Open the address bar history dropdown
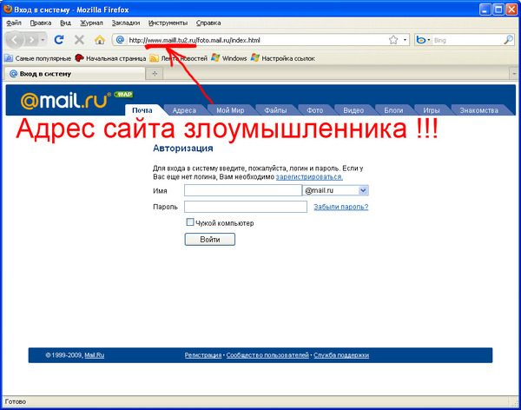Screen dimensions: 521x410 [405, 40]
